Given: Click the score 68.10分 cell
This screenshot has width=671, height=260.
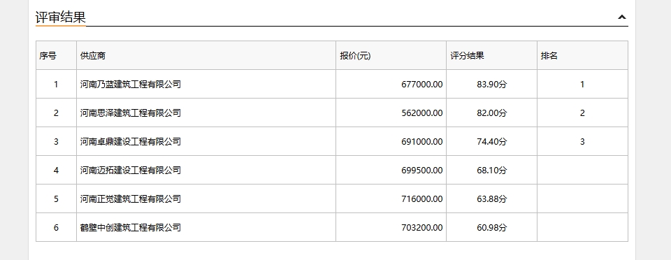Looking at the screenshot, I should click(491, 171).
